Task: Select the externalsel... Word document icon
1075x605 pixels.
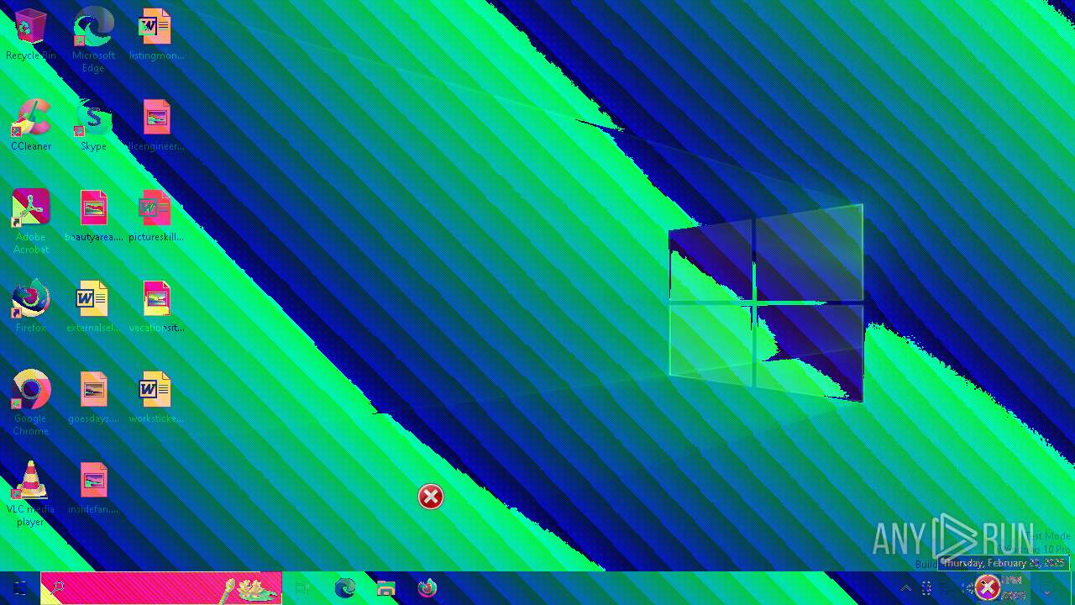Action: pos(93,306)
